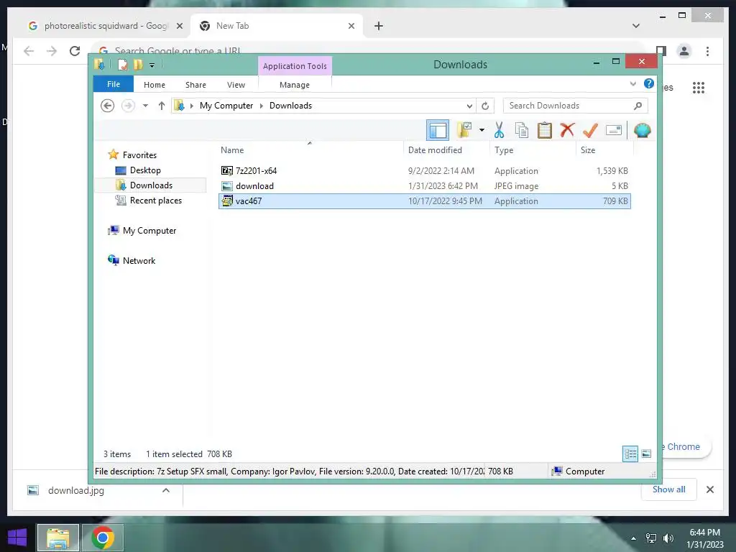
Task: Click the Copy toolbar icon
Action: (522, 131)
